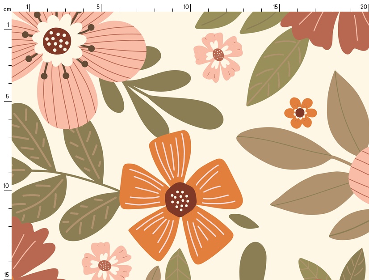This screenshot has width=369, height=280.
Task: Click the 20 mark on the top ruler
Action: pos(364,7)
